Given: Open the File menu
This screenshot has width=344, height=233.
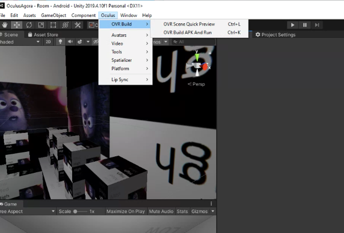Looking at the screenshot, I should tap(2, 15).
